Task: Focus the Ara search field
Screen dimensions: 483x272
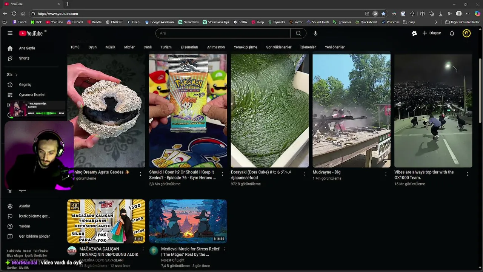Action: [223, 33]
